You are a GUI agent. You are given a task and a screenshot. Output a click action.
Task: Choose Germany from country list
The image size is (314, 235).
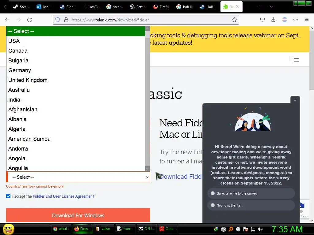76,70
